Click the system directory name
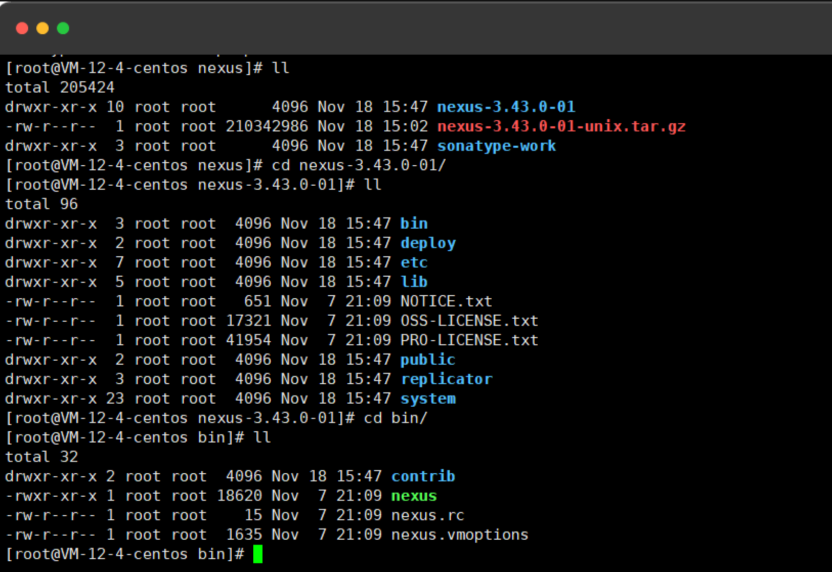 coord(428,399)
